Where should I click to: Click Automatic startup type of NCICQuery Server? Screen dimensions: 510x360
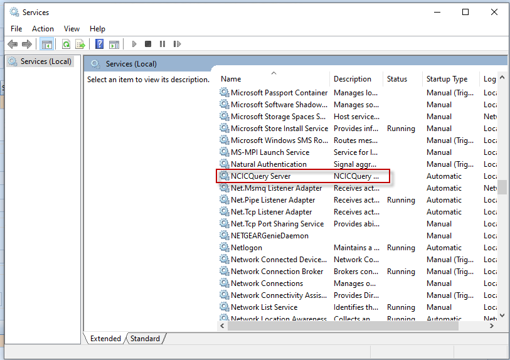point(444,176)
